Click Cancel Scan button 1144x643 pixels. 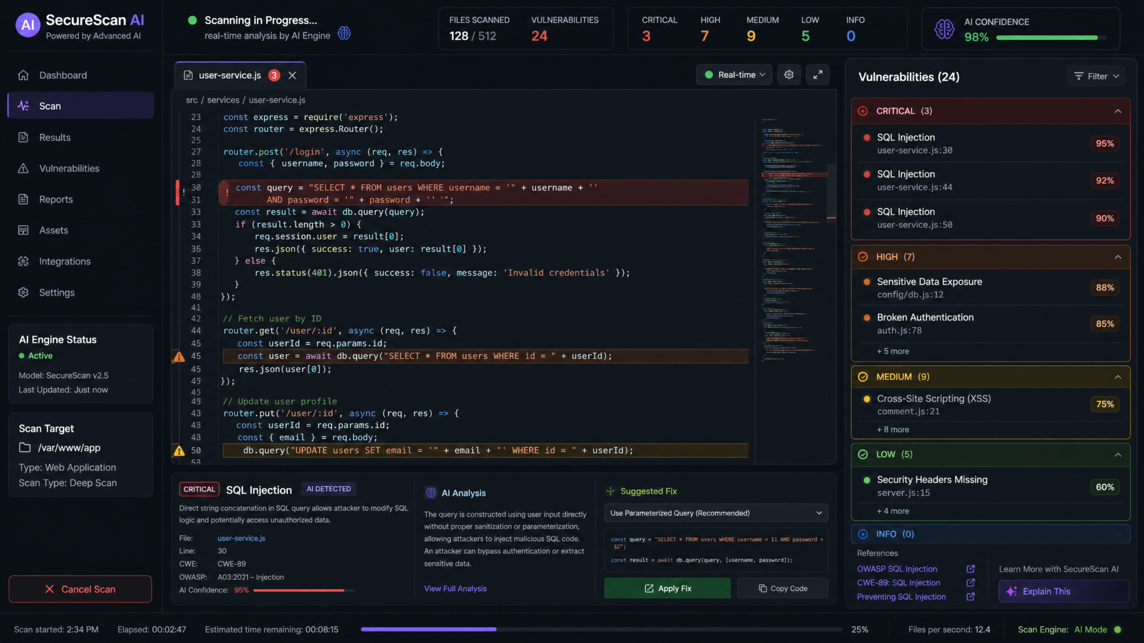[80, 589]
